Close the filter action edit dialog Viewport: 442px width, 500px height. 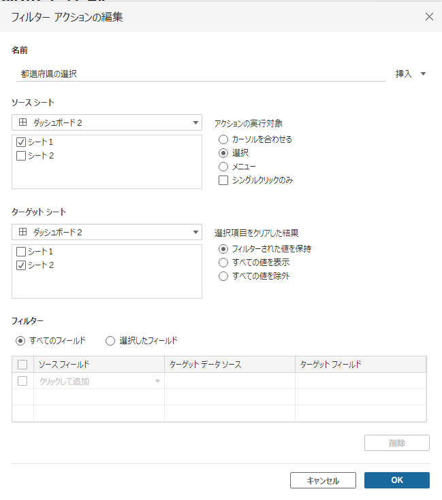tap(429, 17)
